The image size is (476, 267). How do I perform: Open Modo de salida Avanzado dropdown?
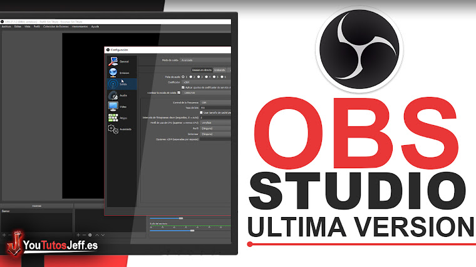[x=205, y=60]
